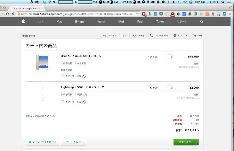Go to browser home page icon
234x151 pixels.
pos(13,14)
